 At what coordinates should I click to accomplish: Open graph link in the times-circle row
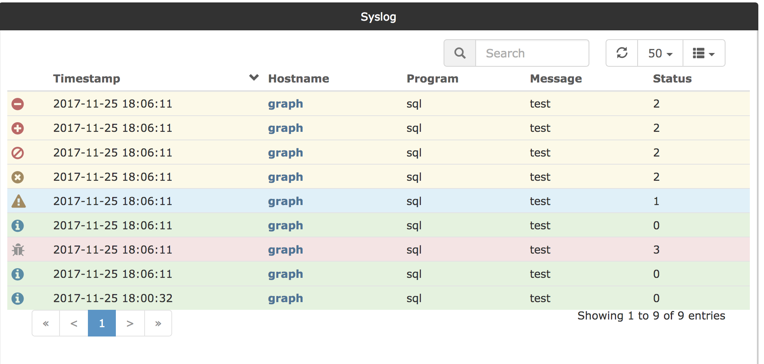286,178
